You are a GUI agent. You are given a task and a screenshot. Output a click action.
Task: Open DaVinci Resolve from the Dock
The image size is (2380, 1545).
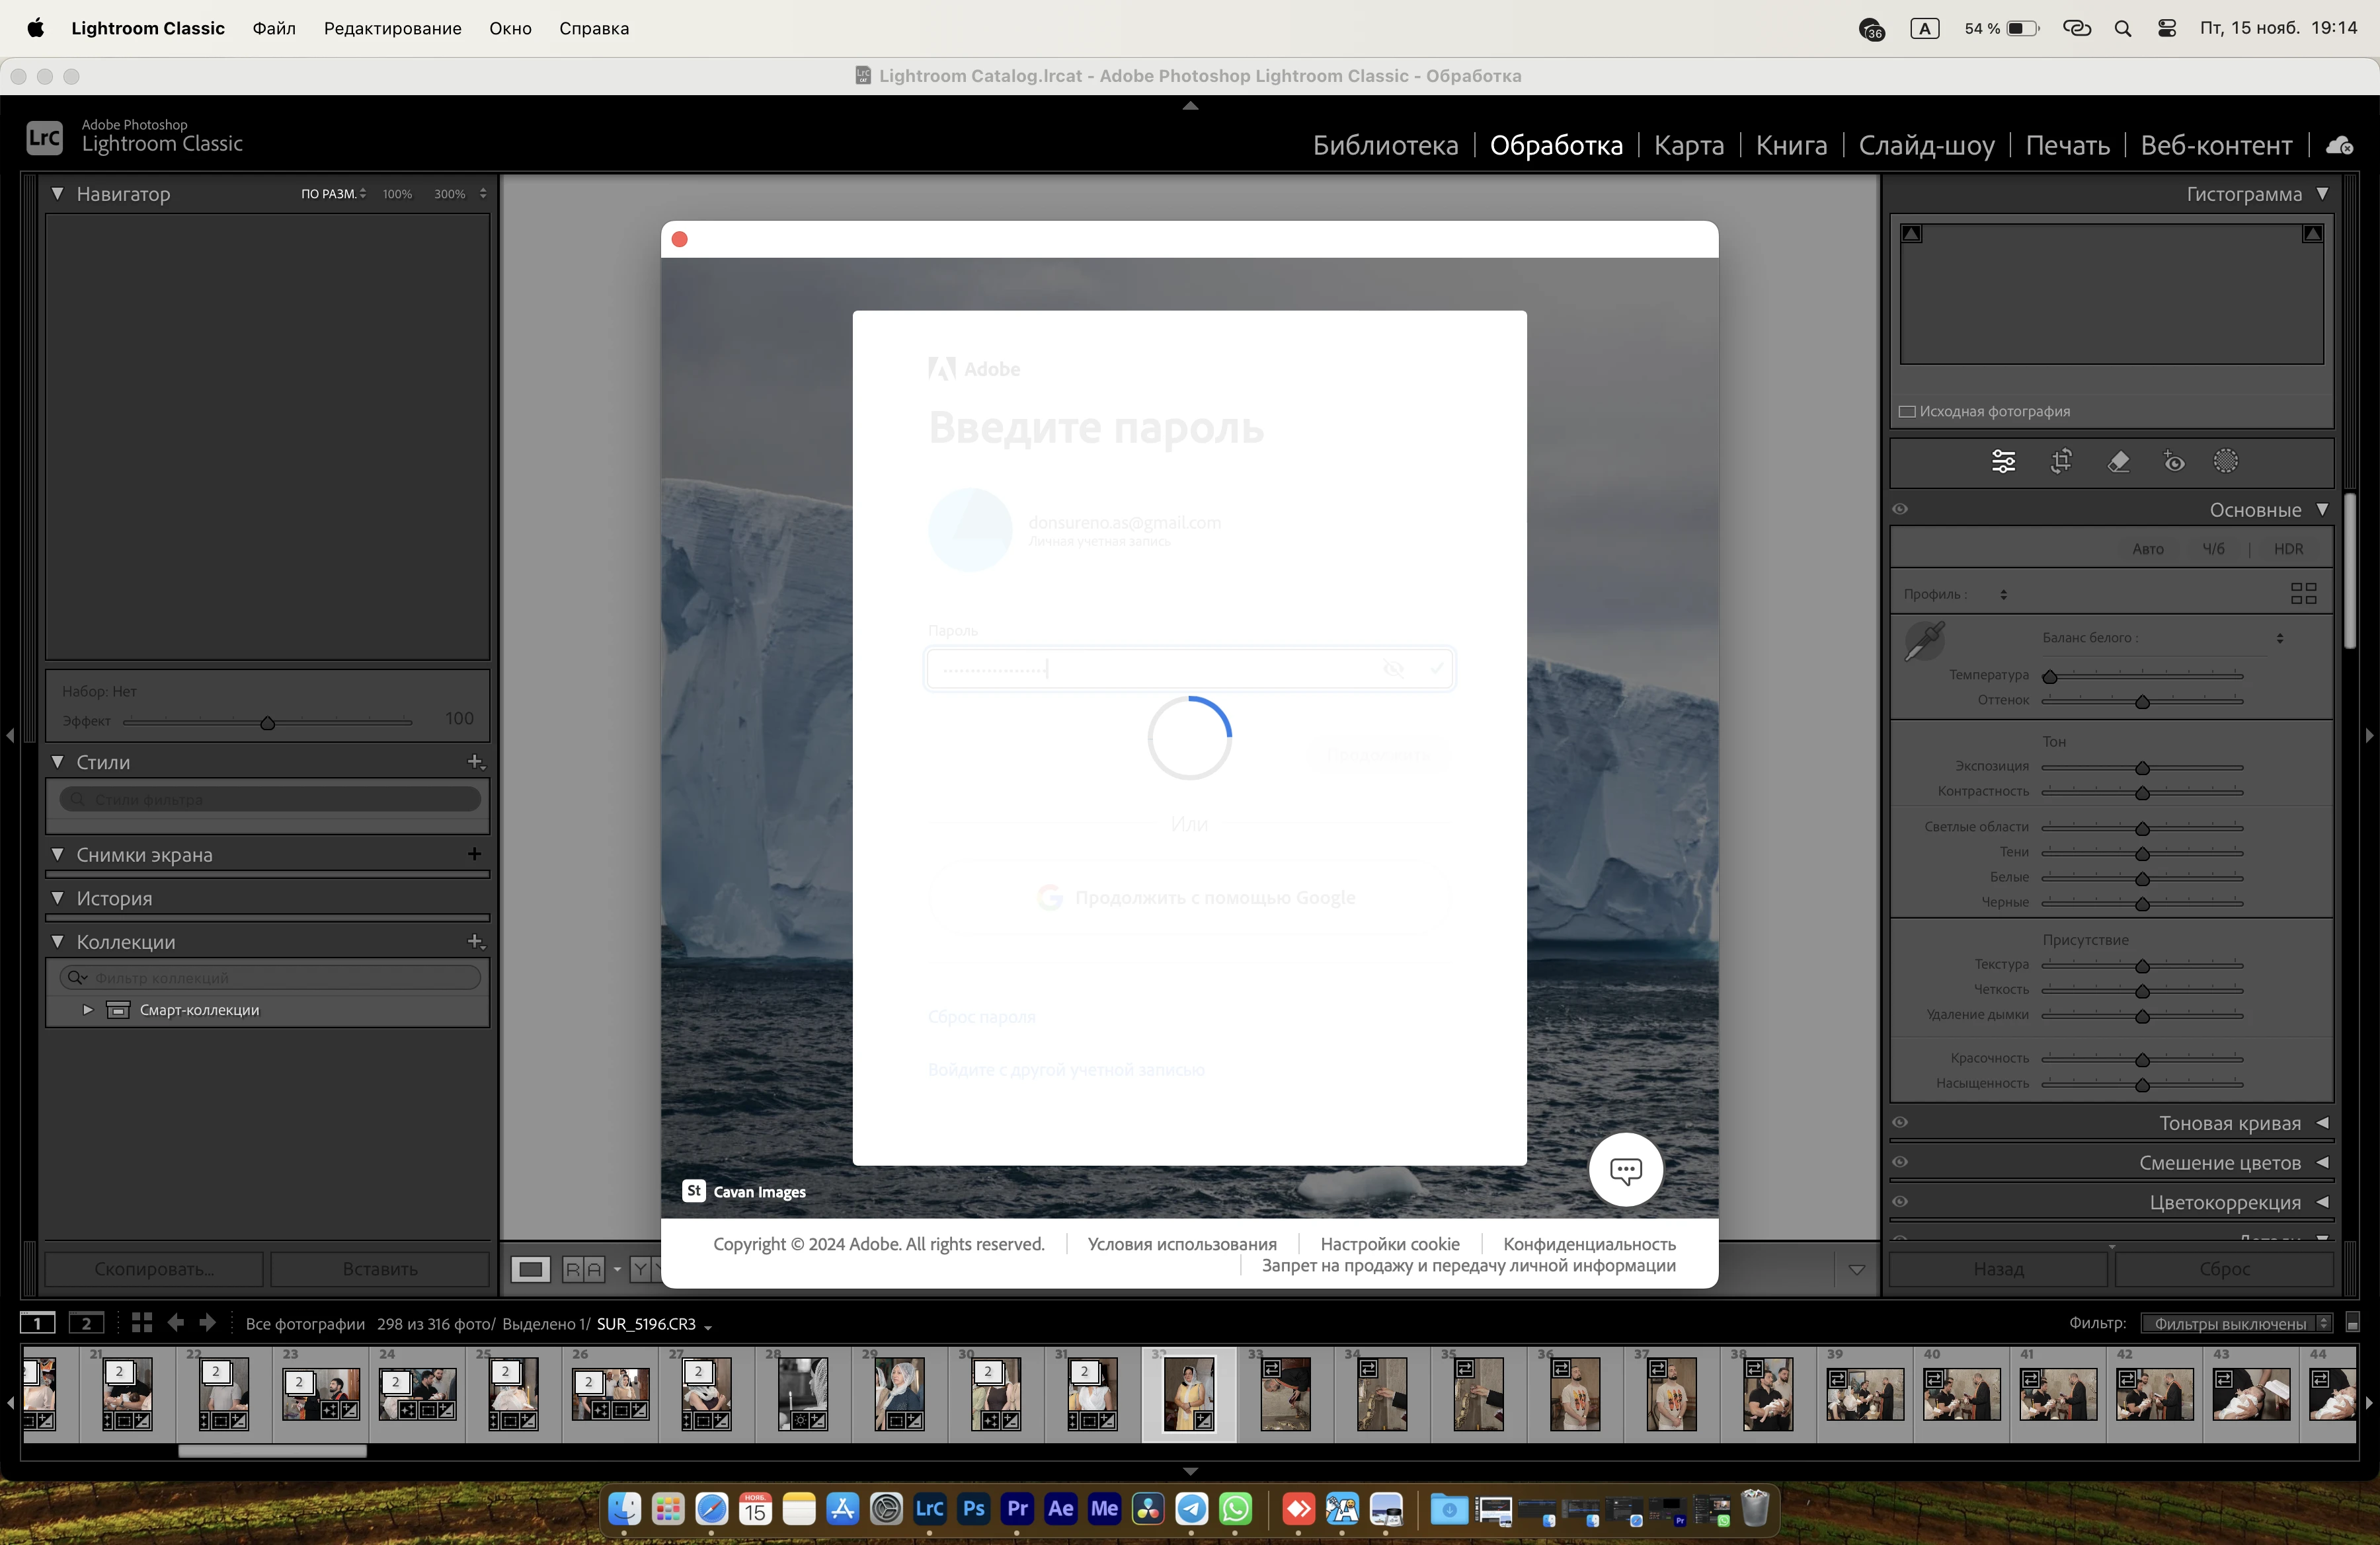(1148, 1509)
